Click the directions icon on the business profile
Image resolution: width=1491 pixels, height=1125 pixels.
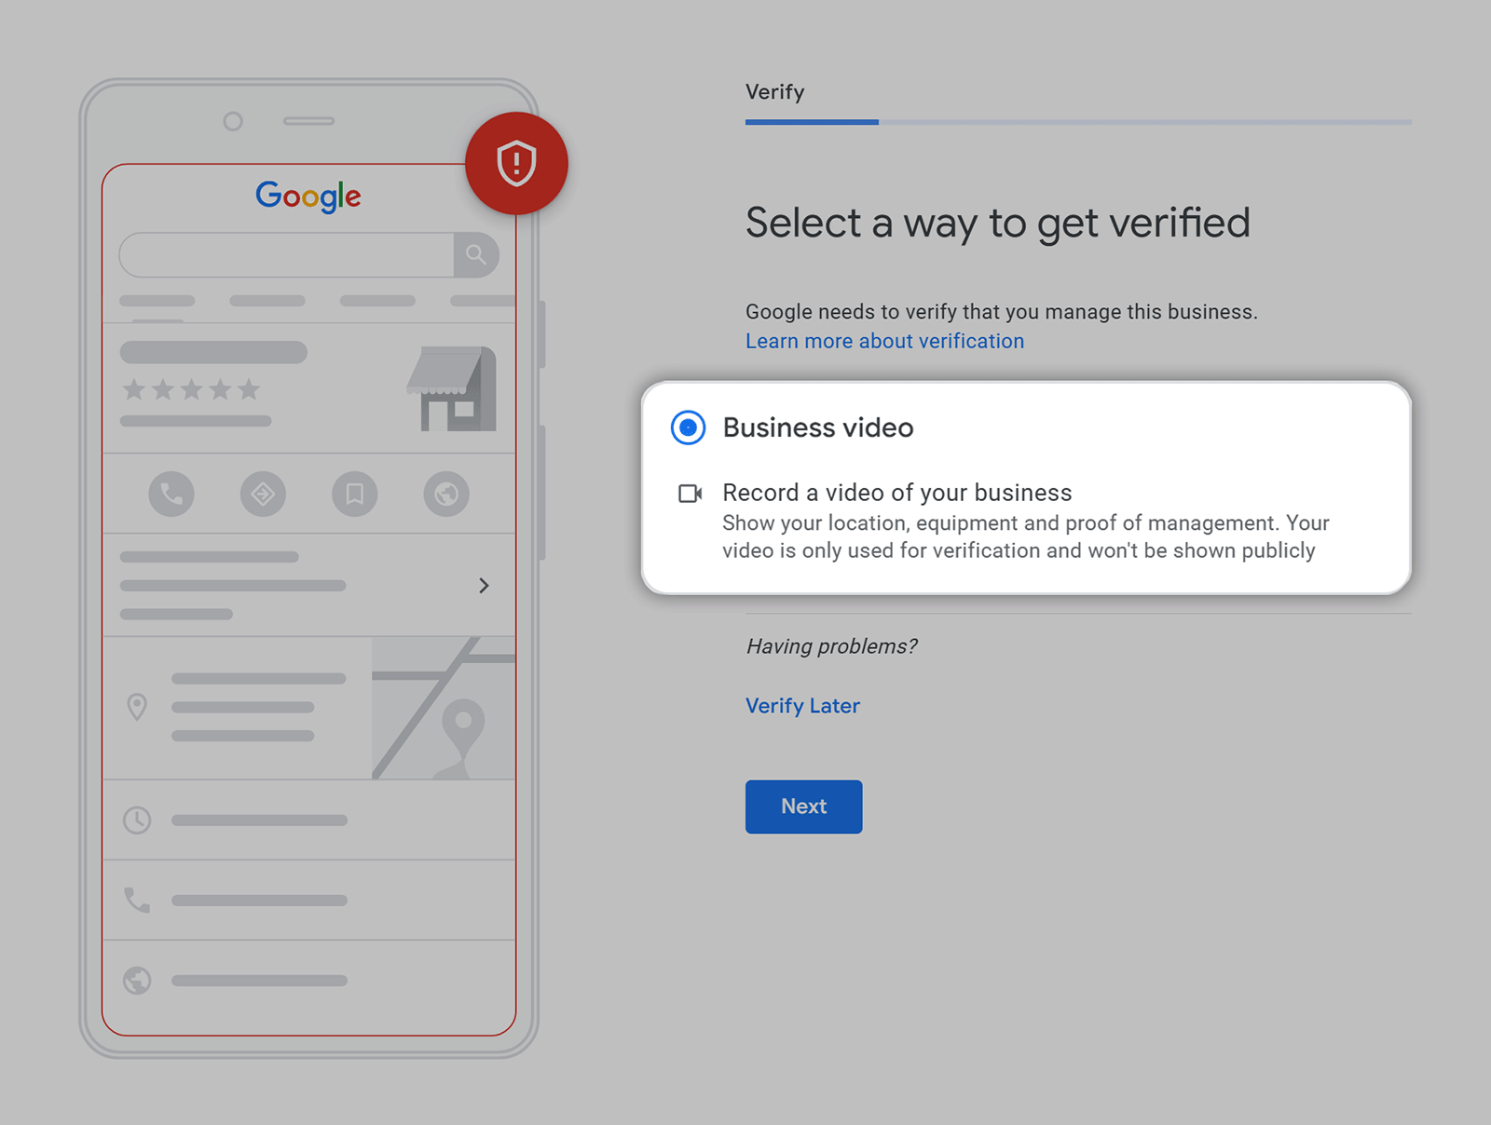tap(263, 495)
